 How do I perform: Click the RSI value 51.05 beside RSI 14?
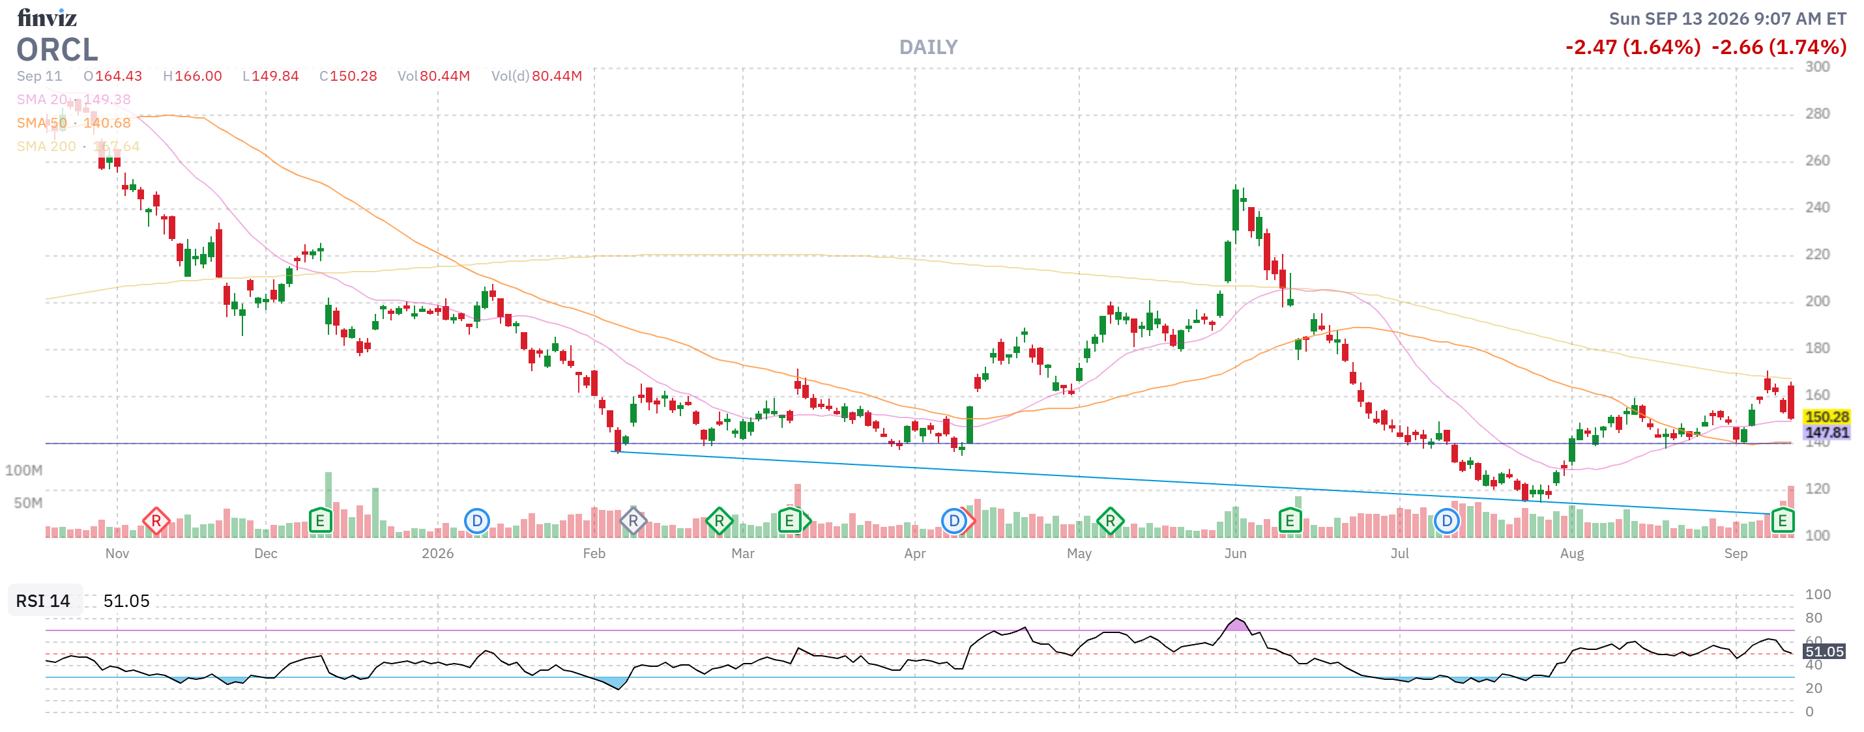point(126,601)
